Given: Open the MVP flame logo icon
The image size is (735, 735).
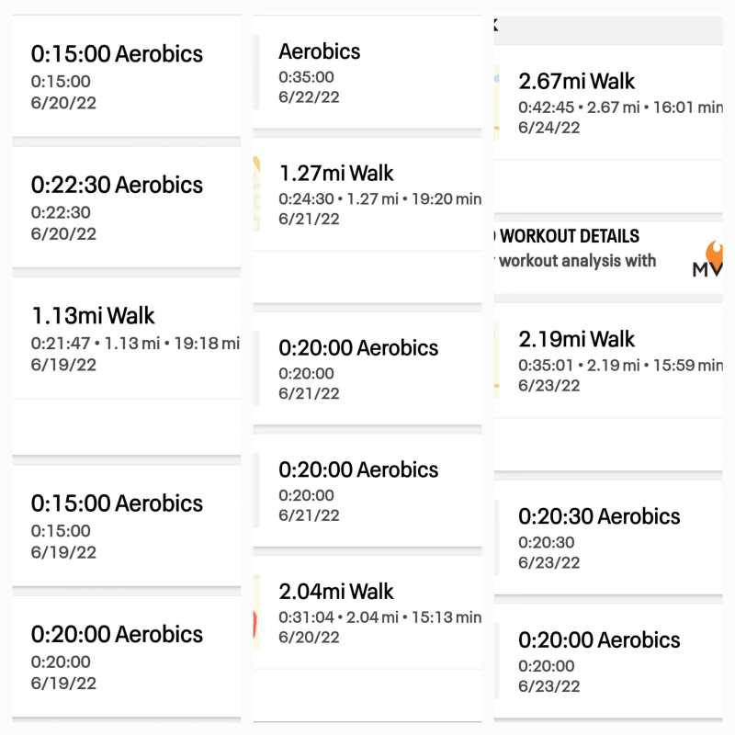Looking at the screenshot, I should pos(707,258).
